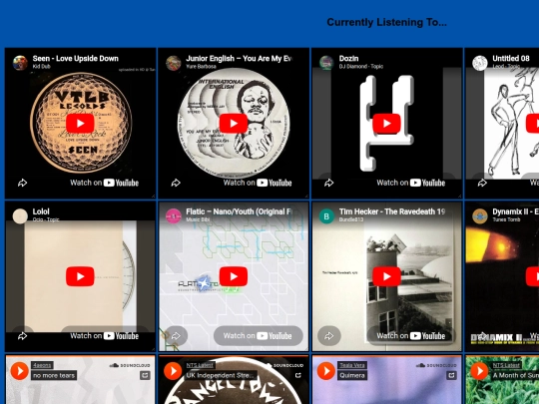The image size is (539, 404).
Task: Share the Lolol video
Action: coord(23,336)
